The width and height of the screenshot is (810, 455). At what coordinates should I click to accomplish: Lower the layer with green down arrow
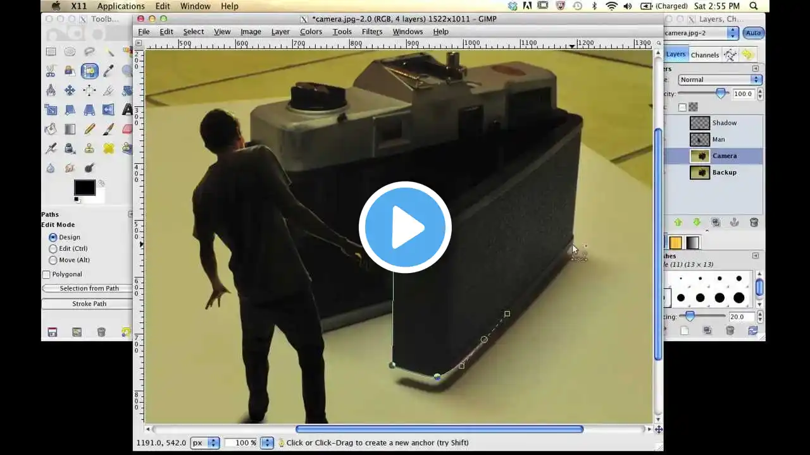(x=697, y=222)
